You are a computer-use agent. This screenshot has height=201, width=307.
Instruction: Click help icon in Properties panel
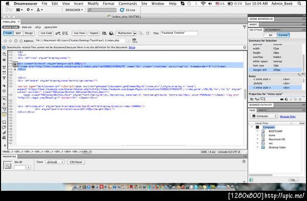click(244, 162)
